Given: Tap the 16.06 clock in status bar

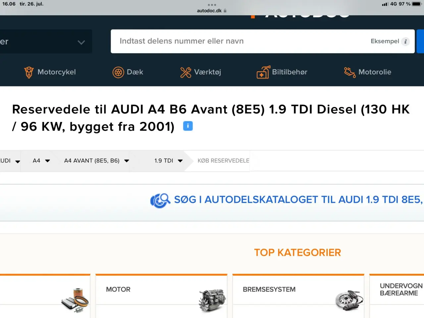Looking at the screenshot, I should [9, 4].
